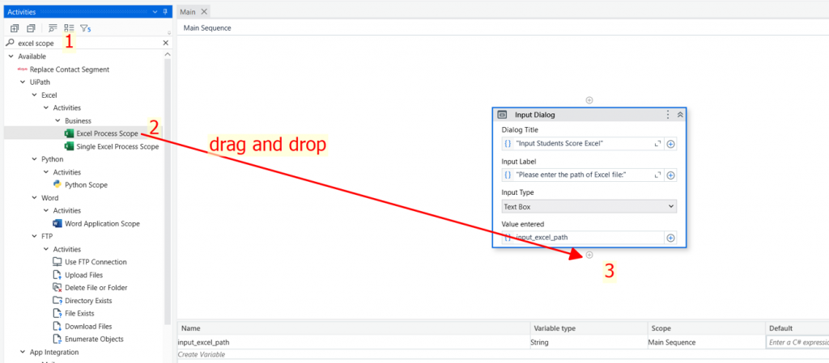Click the 'excel scope' activities search box
The width and height of the screenshot is (829, 363).
[x=87, y=44]
